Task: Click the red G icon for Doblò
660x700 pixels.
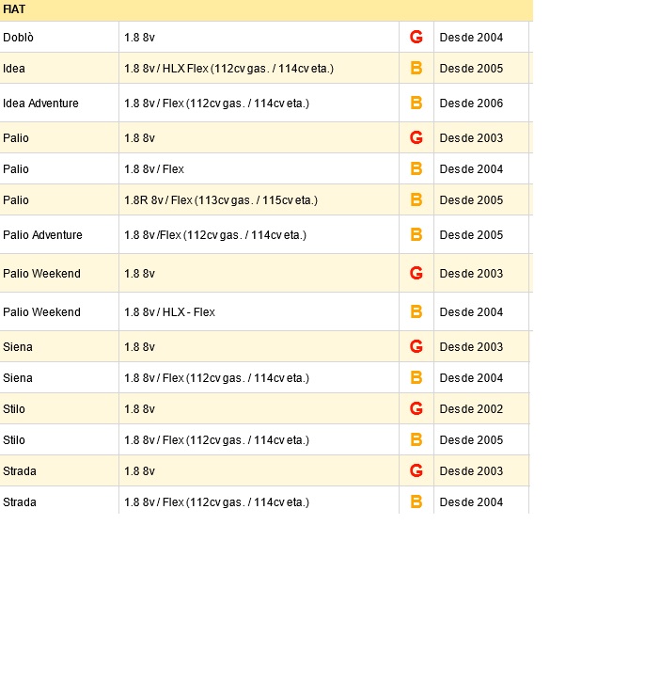Action: coord(416,38)
